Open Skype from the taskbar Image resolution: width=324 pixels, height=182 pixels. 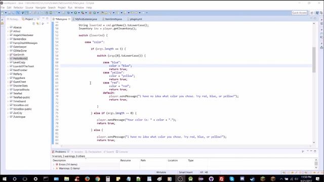232,178
